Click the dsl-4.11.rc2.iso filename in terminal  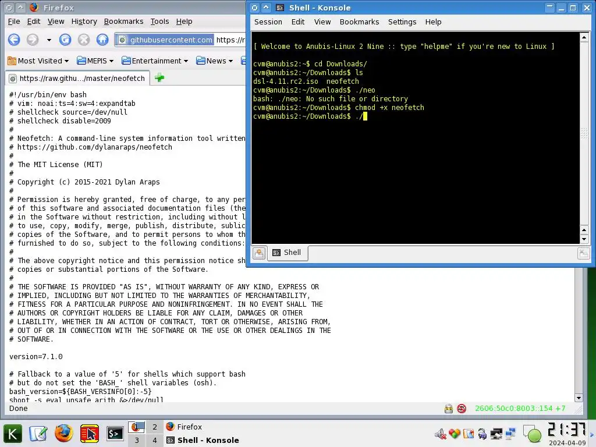[286, 81]
